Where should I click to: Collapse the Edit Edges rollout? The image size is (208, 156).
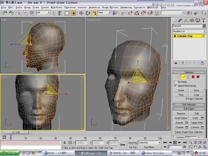pyautogui.click(x=189, y=109)
